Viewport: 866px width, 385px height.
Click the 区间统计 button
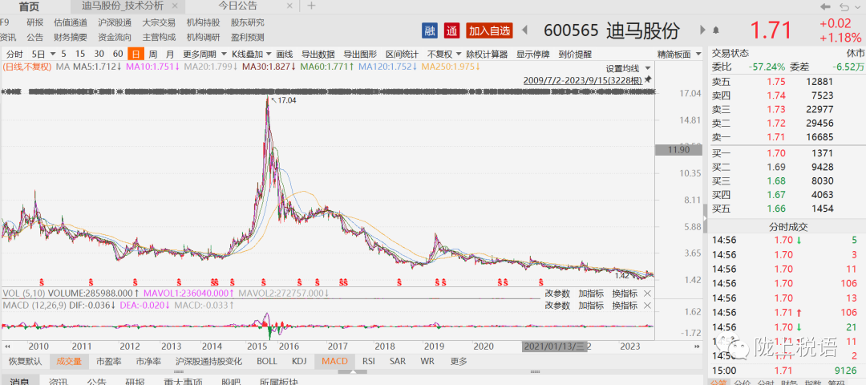coord(402,54)
